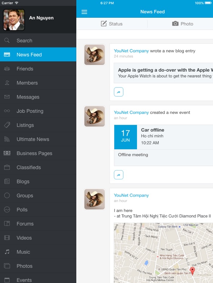Open YouNet Company link on blog post
The image size is (213, 283).
[x=131, y=51]
